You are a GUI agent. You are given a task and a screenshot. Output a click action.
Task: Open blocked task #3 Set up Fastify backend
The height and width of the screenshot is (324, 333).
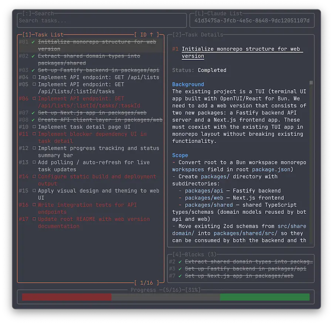[x=245, y=269]
